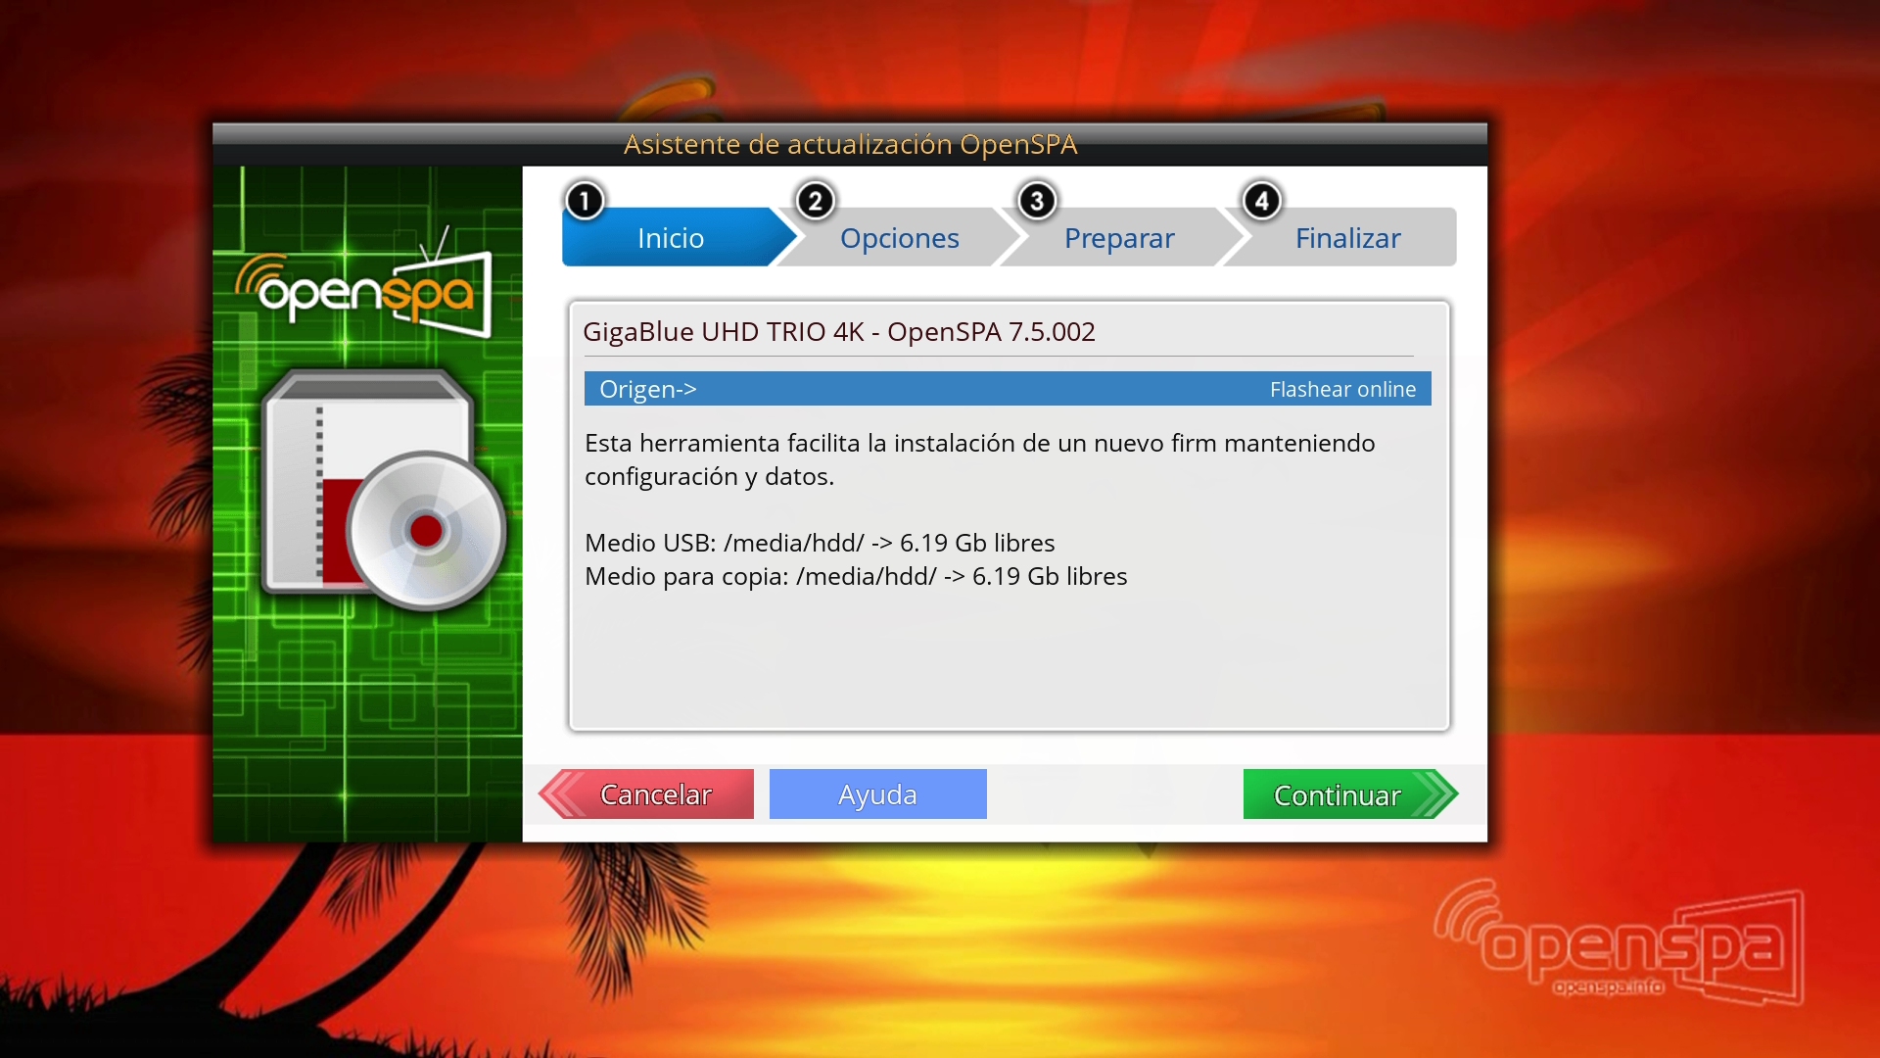Click the installer box with disc icon
1880x1058 pixels.
(382, 490)
